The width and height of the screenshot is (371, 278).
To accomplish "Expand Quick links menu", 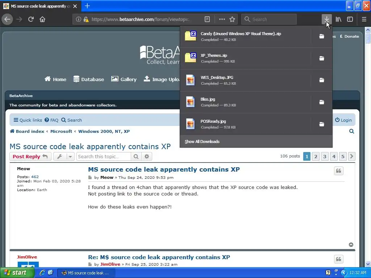I will pos(28,120).
